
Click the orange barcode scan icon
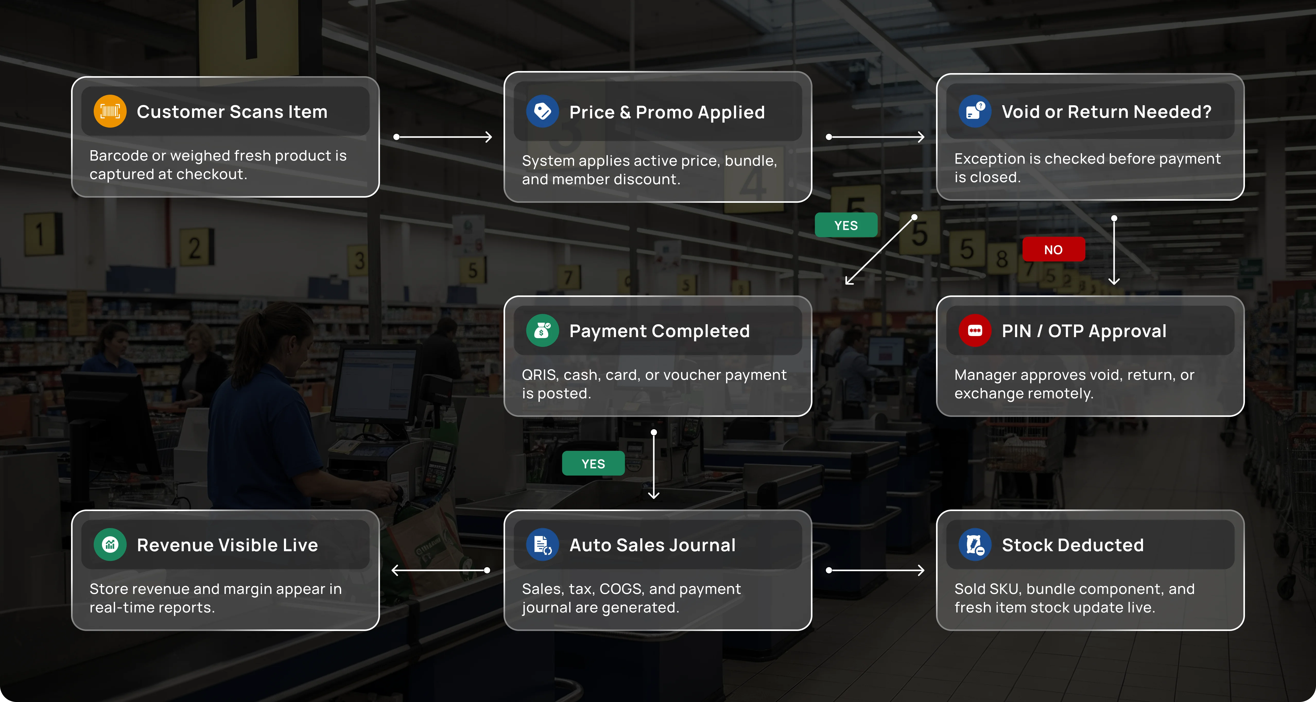(110, 111)
